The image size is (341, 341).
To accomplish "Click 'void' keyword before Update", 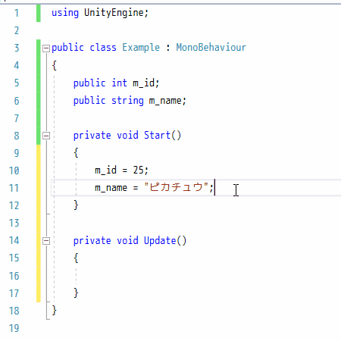I will [x=127, y=240].
